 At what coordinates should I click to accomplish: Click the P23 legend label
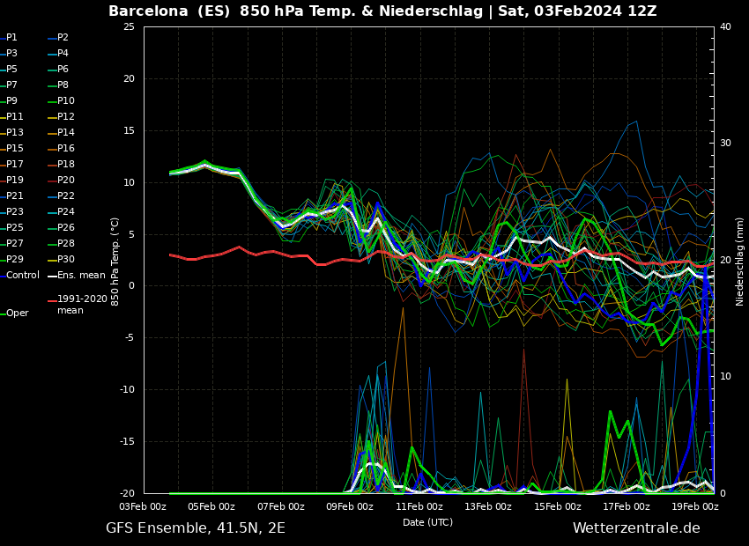(15, 211)
